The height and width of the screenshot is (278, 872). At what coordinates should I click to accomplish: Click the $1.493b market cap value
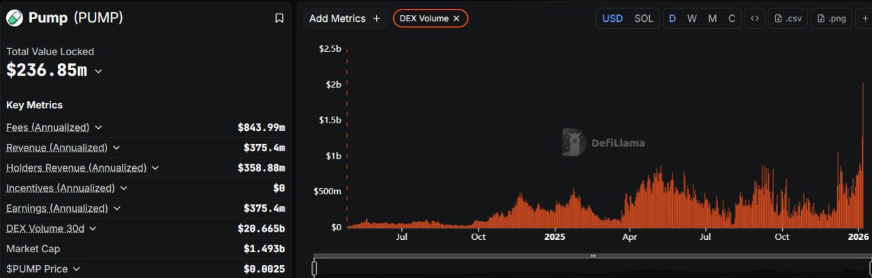click(x=264, y=249)
